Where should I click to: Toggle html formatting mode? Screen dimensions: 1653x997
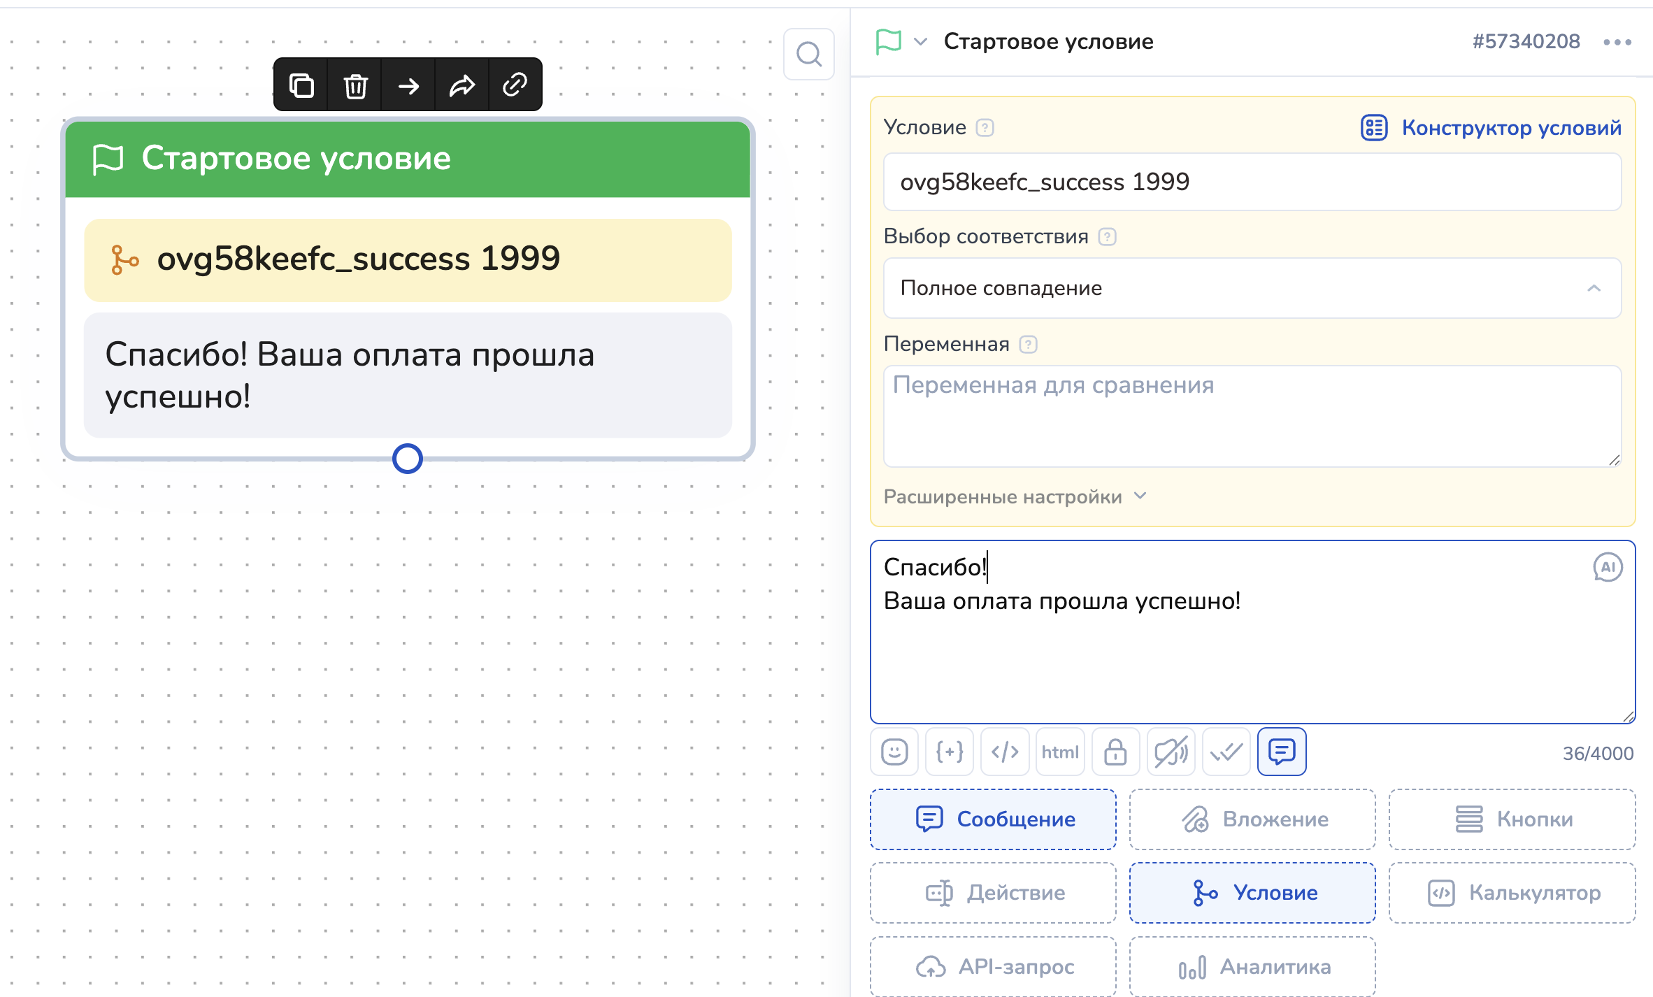1060,752
